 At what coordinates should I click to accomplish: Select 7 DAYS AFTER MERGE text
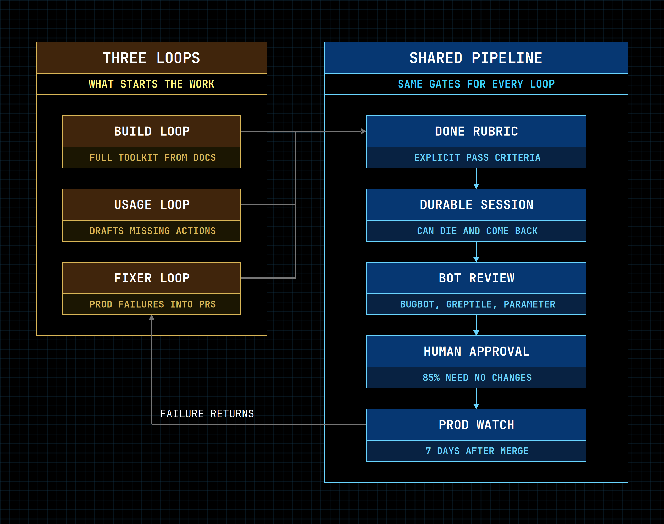click(477, 451)
